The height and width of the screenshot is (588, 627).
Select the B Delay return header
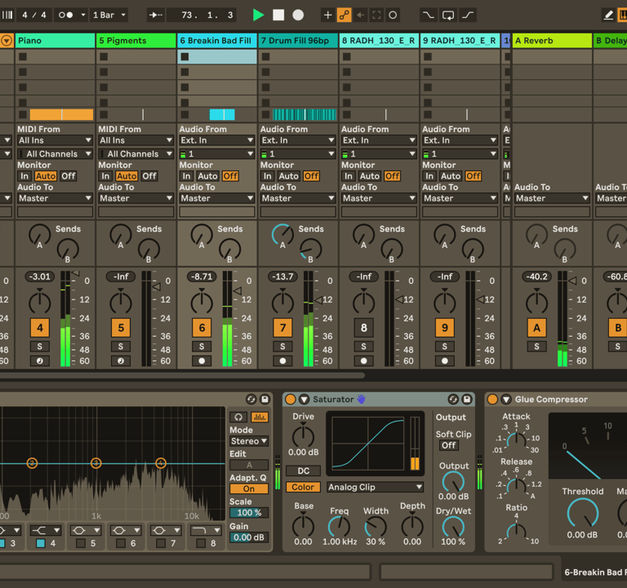tap(610, 41)
